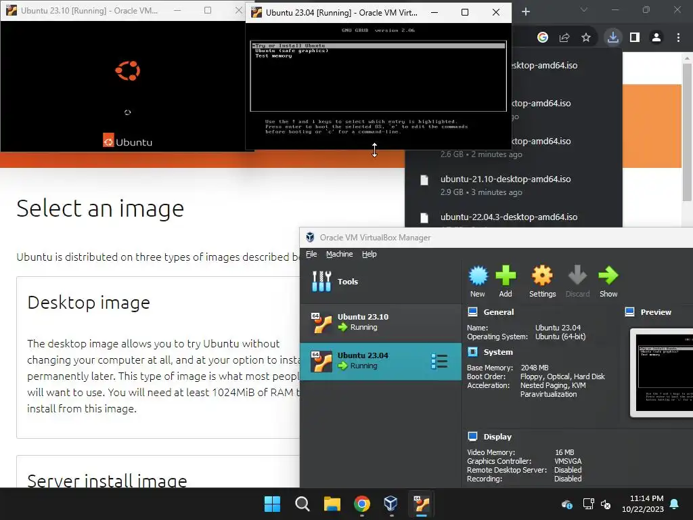Image resolution: width=693 pixels, height=520 pixels.
Task: Open Windows taskbar Search
Action: [x=303, y=504]
